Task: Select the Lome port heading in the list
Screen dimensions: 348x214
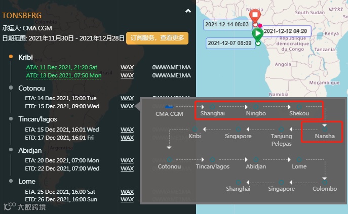Action: pyautogui.click(x=27, y=182)
